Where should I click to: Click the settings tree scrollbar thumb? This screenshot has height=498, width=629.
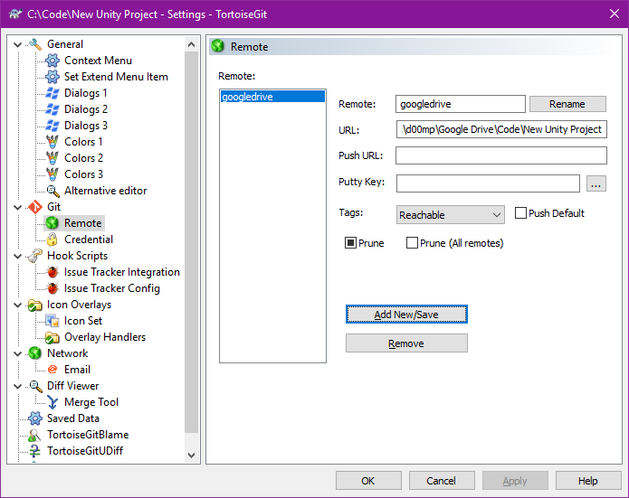[191, 242]
